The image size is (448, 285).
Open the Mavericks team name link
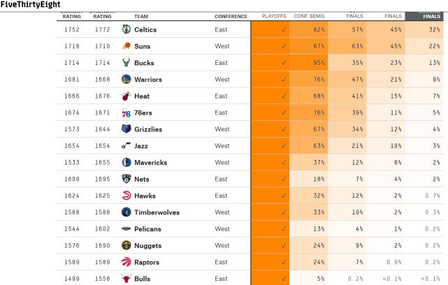tap(150, 163)
